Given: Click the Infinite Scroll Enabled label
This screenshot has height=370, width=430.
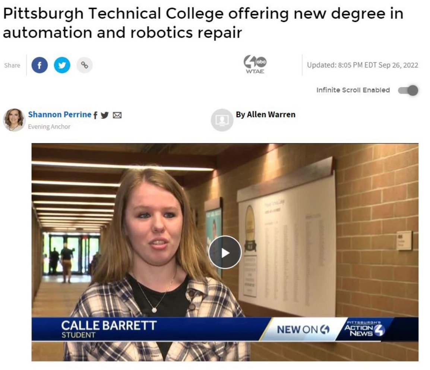Looking at the screenshot, I should point(353,90).
